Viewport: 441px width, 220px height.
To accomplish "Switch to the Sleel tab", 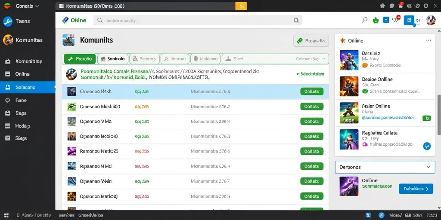I will [x=234, y=59].
